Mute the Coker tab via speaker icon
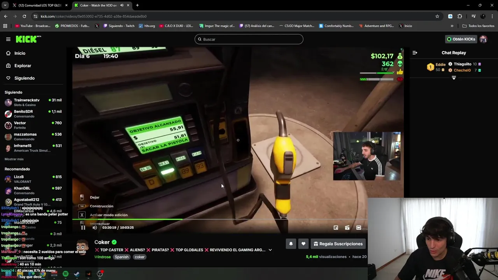The height and width of the screenshot is (280, 498). tap(122, 5)
